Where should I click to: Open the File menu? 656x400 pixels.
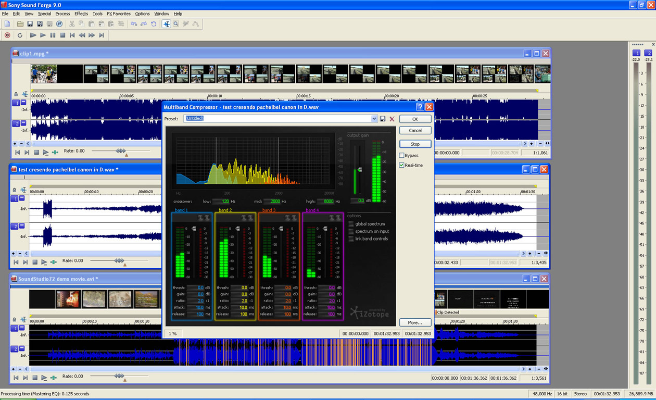[x=5, y=14]
